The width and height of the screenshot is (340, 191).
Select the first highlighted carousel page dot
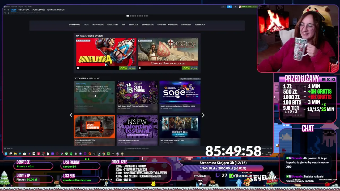pyautogui.click(x=128, y=16)
